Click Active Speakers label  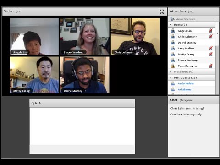[186, 19]
